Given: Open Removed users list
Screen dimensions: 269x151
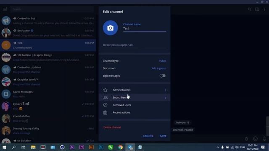Looking at the screenshot, I should tap(134, 105).
